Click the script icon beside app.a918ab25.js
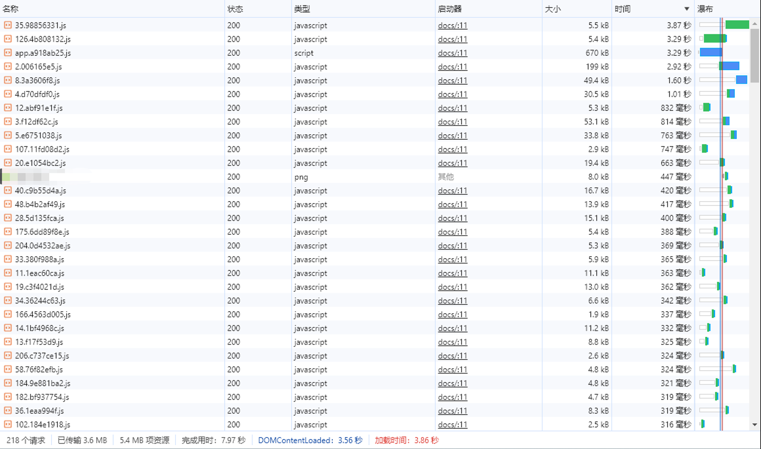 point(8,52)
